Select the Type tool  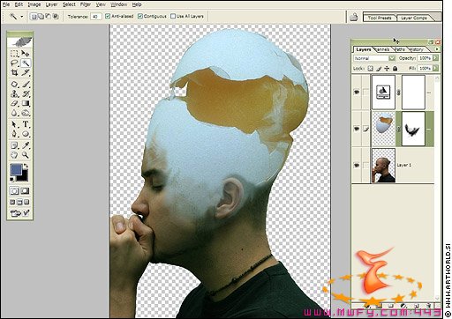[26, 124]
